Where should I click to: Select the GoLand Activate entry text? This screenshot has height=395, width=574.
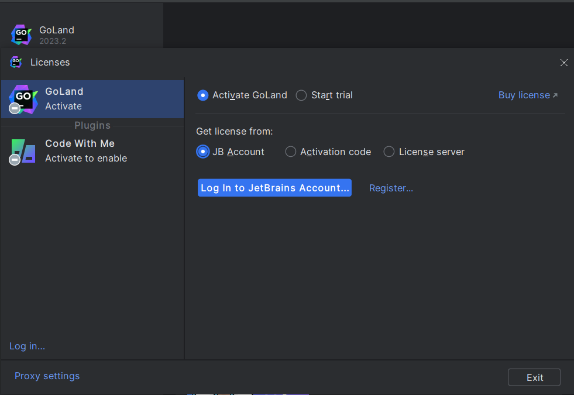click(64, 106)
